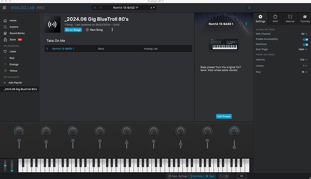Click the playlist title _2024.06 Gig BlueTroll 80's heading
Screen dimensions: 311x179
click(x=96, y=19)
